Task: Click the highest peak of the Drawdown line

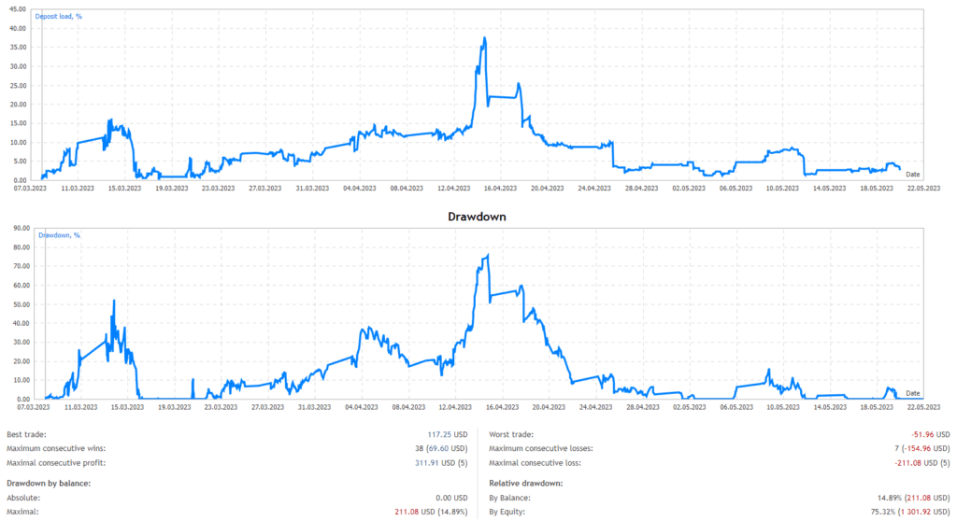Action: pyautogui.click(x=488, y=255)
